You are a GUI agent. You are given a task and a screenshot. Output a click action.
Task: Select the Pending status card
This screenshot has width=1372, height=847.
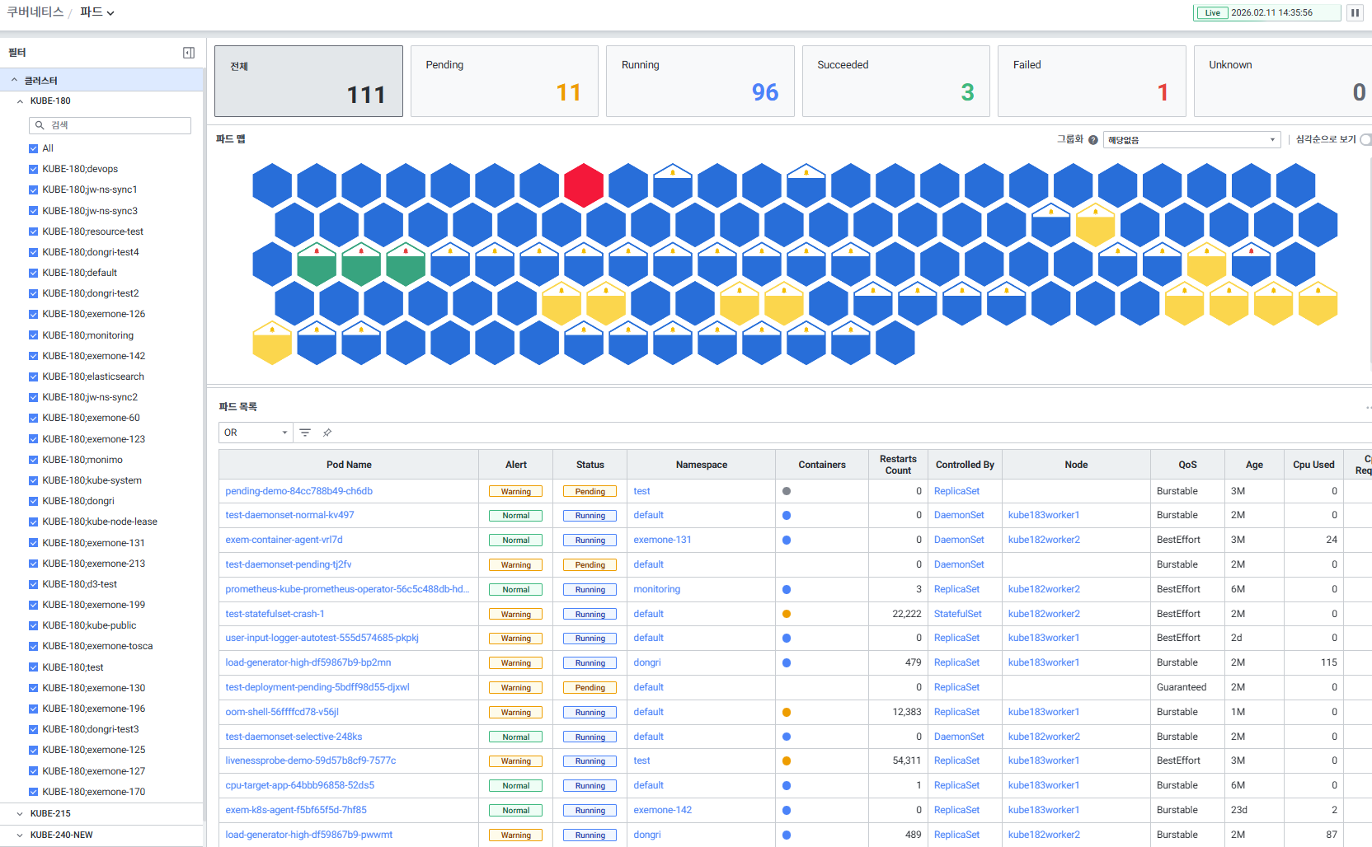coord(504,81)
